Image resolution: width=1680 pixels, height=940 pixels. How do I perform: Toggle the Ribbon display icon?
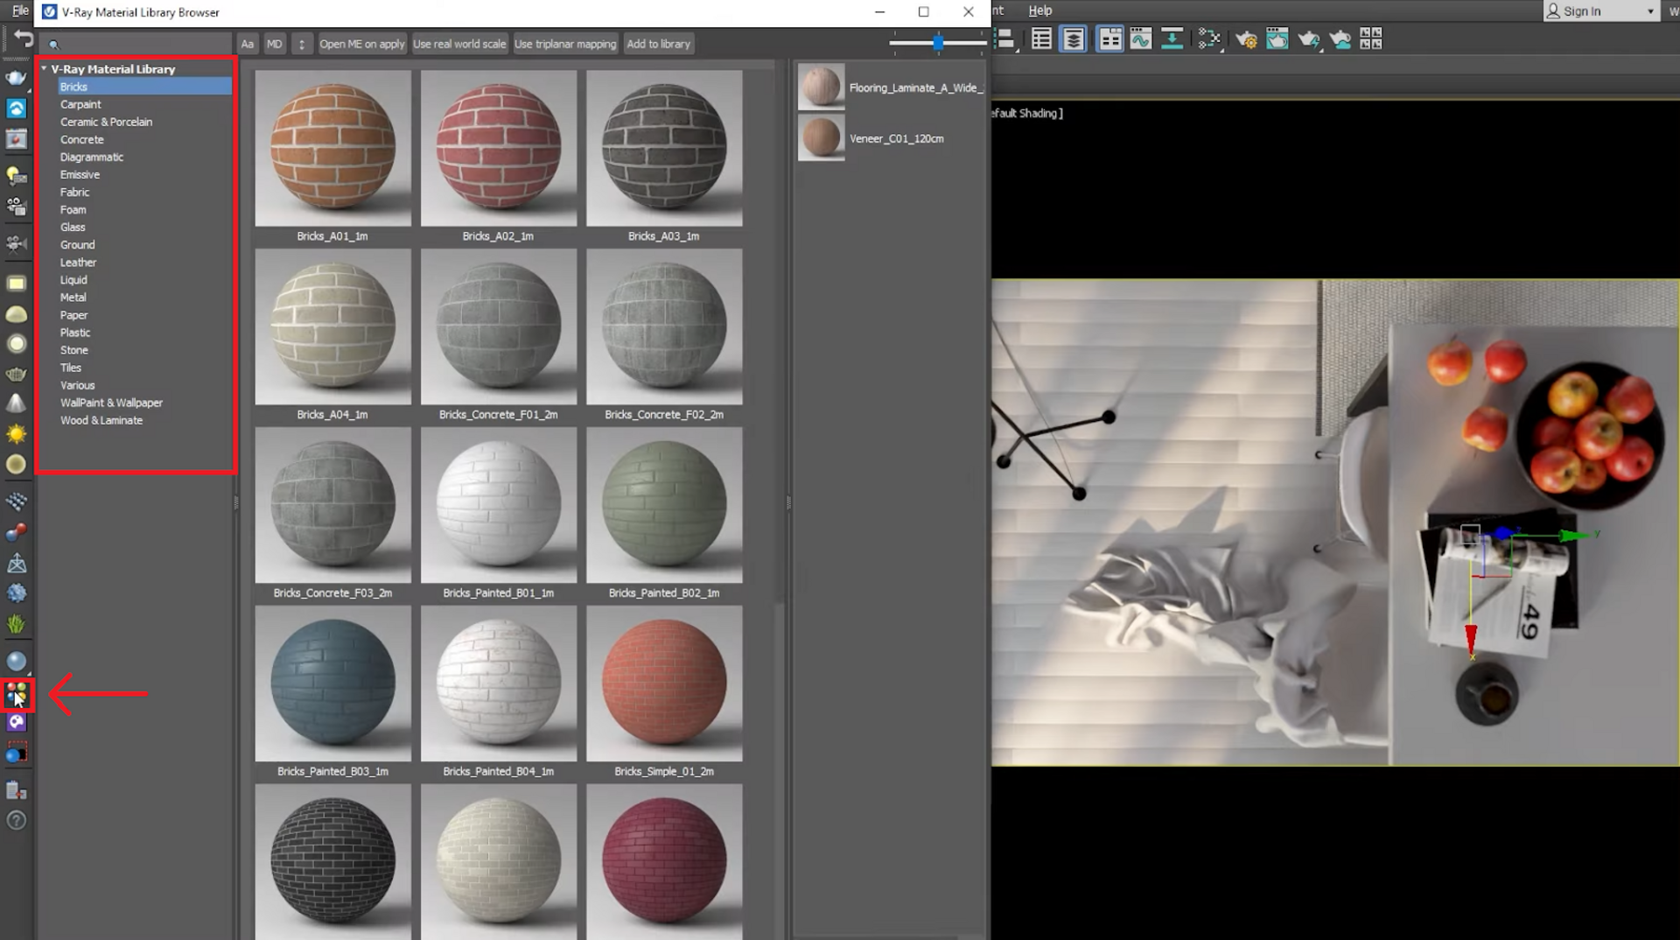tap(1109, 39)
